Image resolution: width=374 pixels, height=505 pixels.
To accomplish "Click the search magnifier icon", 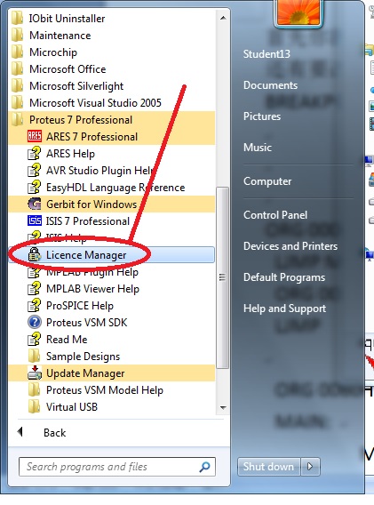I will (204, 467).
